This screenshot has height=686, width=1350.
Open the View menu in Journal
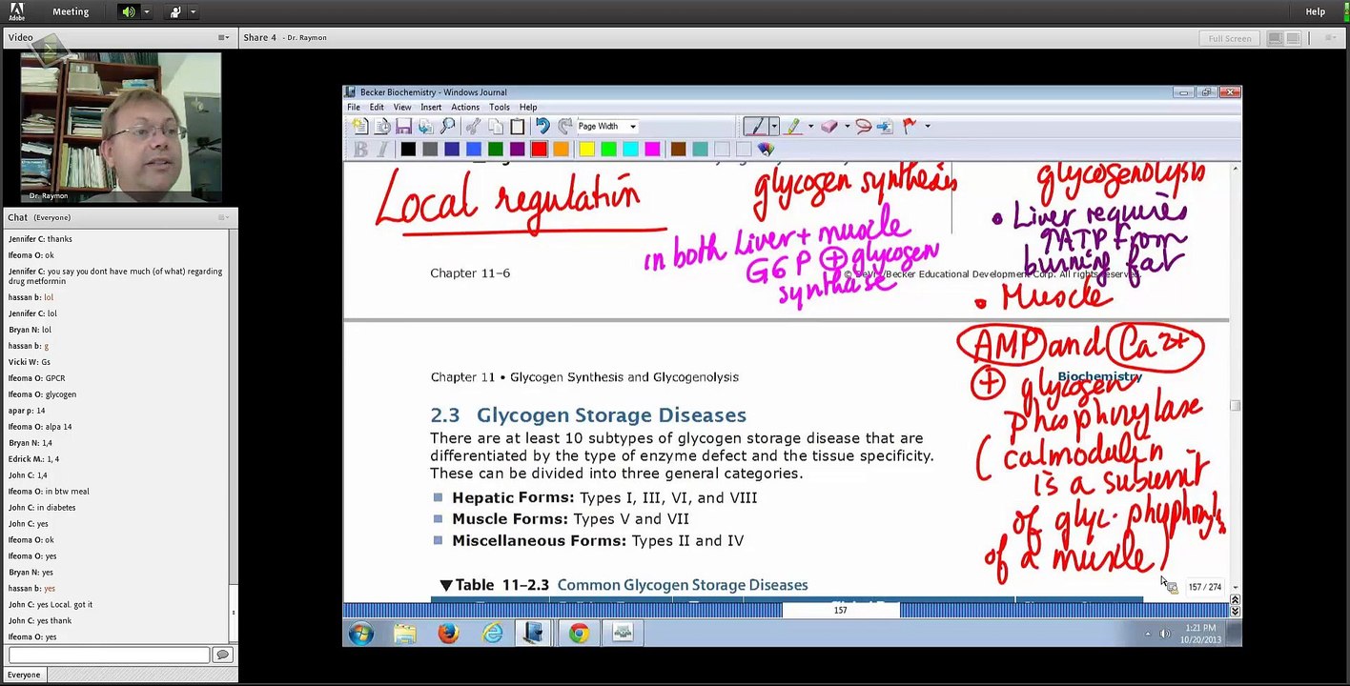(402, 108)
